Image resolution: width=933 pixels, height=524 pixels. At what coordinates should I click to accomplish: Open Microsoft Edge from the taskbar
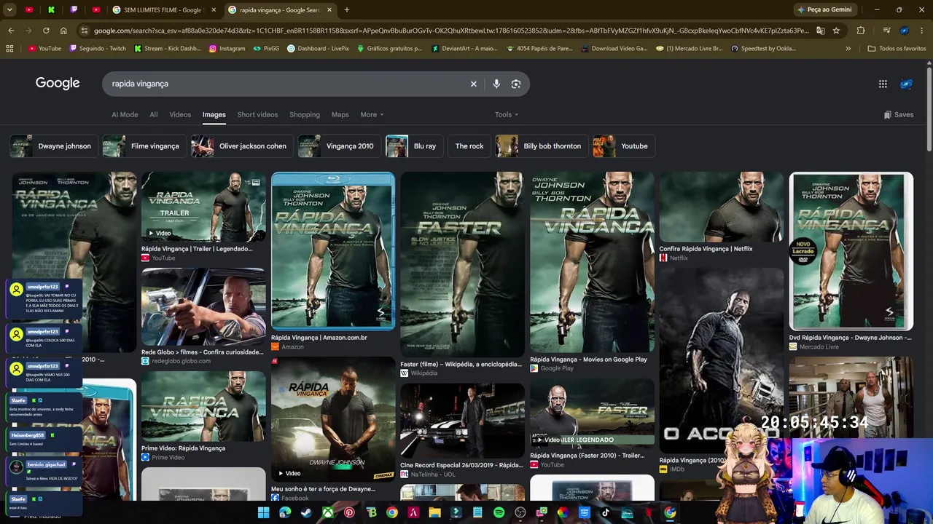[285, 512]
